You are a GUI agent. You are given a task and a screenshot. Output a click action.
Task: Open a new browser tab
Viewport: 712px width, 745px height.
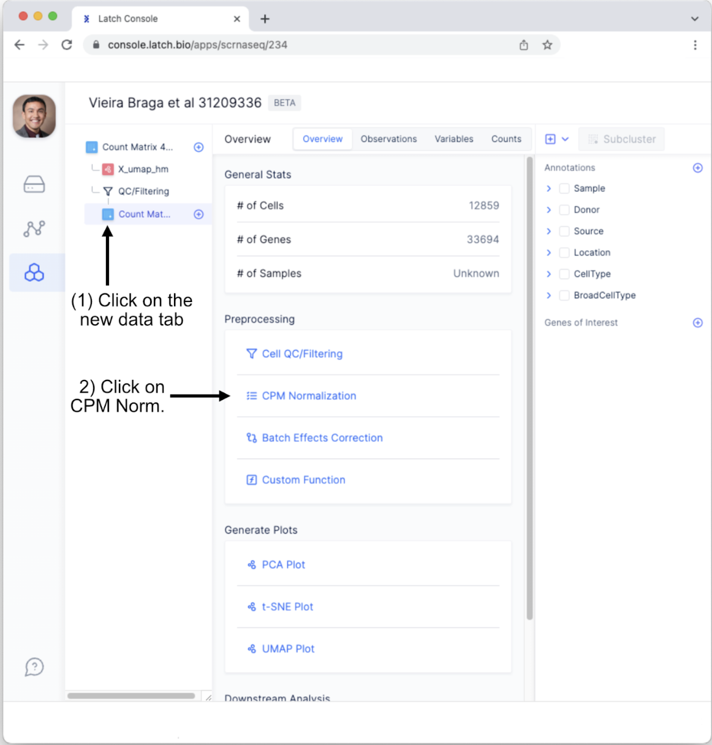coord(265,19)
